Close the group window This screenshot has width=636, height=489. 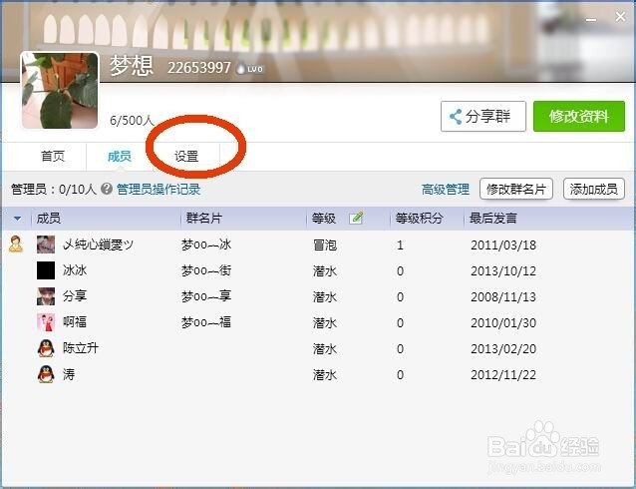(x=620, y=17)
